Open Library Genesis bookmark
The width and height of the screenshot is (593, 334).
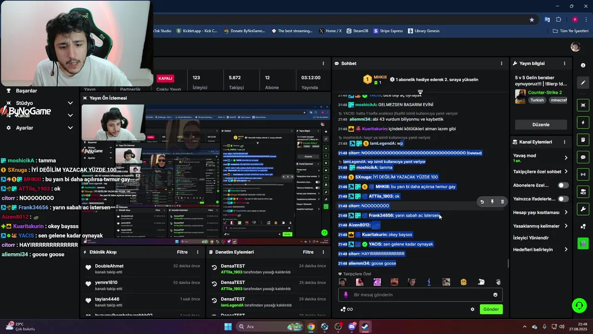423,31
